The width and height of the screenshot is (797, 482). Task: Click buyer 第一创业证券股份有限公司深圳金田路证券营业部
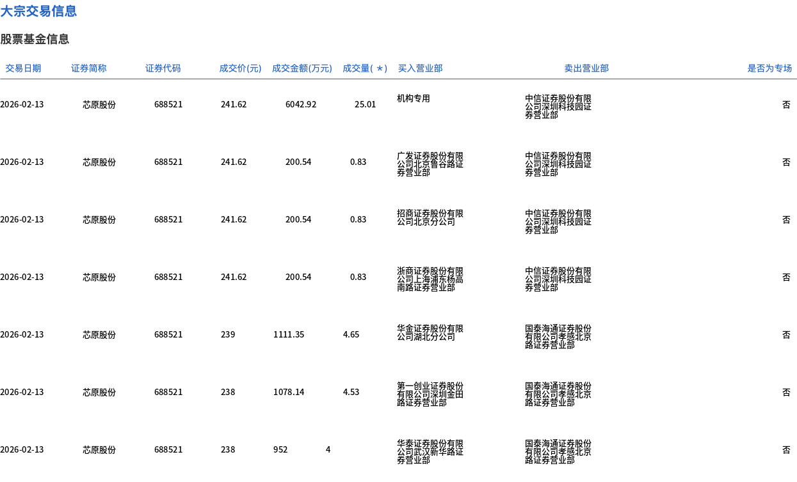(x=430, y=394)
